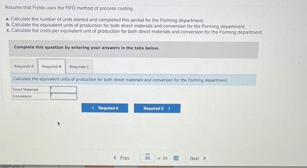Click the blue instruction bar about equivalent units

coord(133,80)
